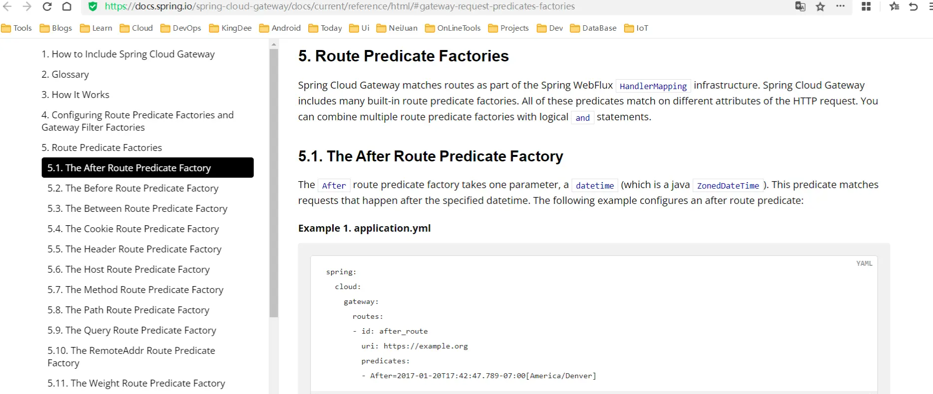This screenshot has width=933, height=394.
Task: Click the browser back arrow
Action: click(7, 6)
